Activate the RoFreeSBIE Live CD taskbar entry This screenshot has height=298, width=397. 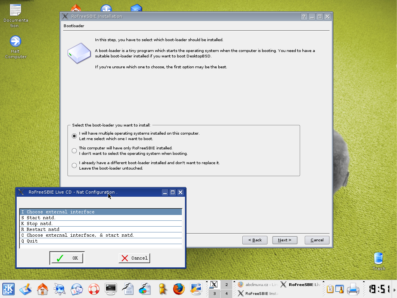301,284
